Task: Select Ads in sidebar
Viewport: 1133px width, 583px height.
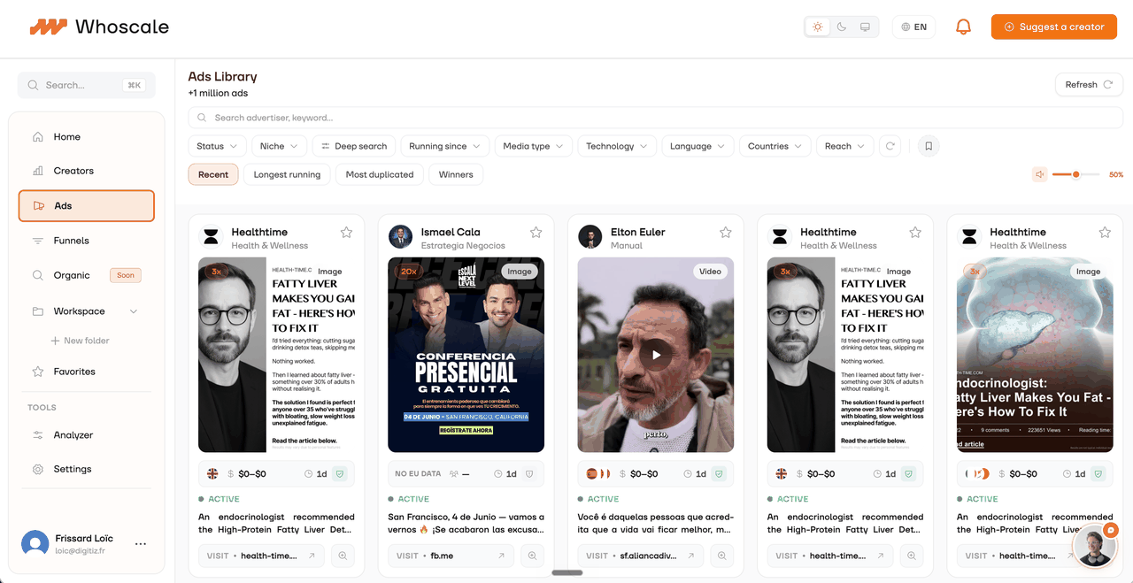Action: (x=87, y=205)
